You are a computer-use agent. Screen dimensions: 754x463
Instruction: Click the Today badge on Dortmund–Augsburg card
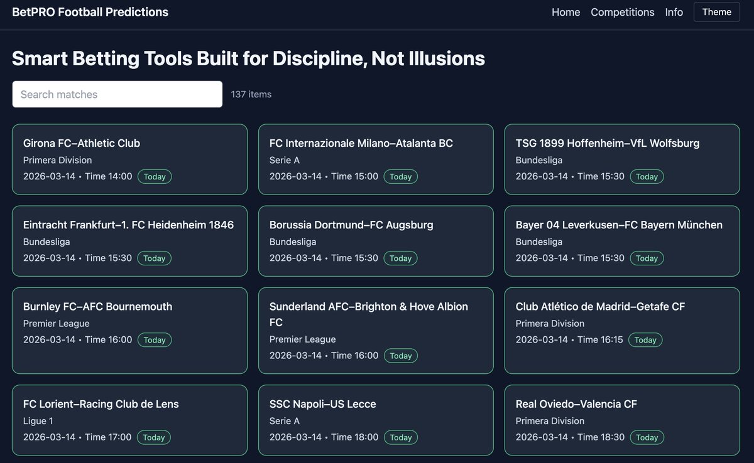[x=401, y=258]
